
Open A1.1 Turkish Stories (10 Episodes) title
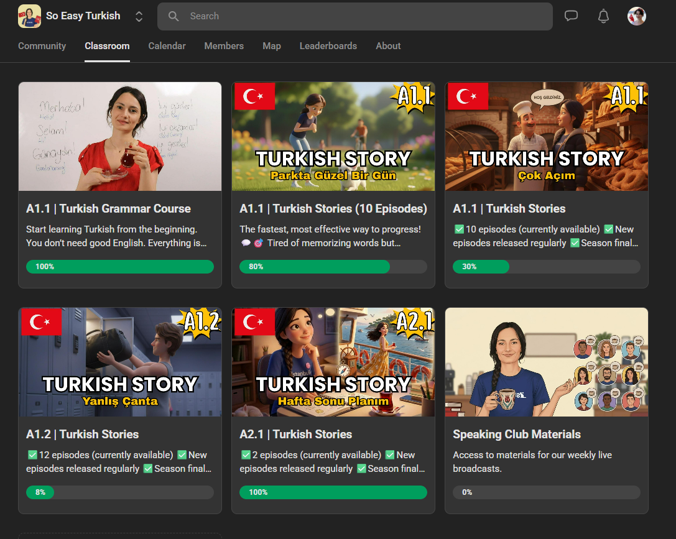[x=333, y=209]
